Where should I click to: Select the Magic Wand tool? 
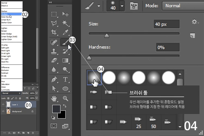pos(65,23)
